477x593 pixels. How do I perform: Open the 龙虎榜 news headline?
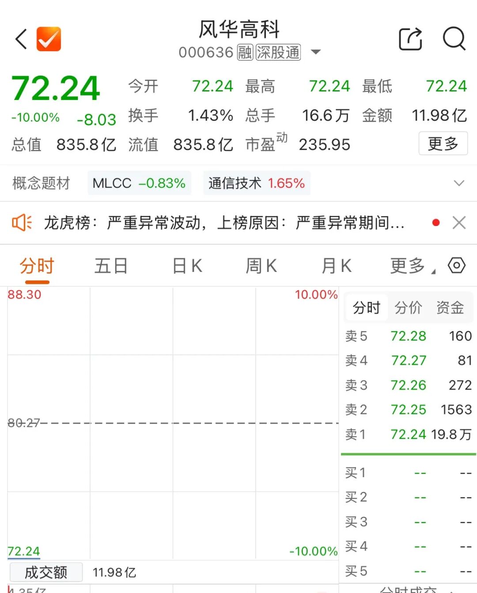pos(224,223)
